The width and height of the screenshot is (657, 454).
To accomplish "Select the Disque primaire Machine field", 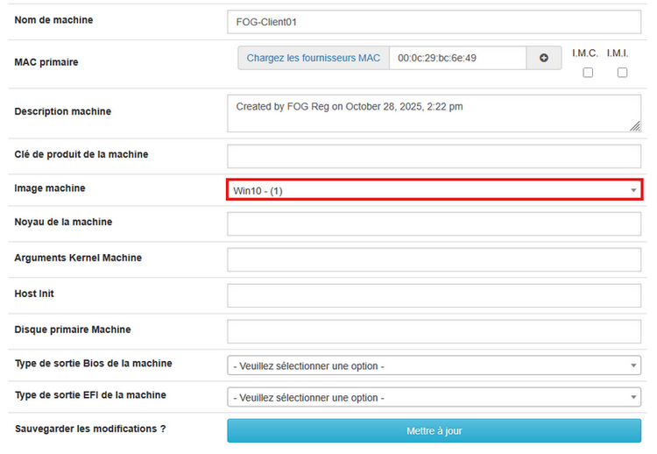I will pos(434,331).
